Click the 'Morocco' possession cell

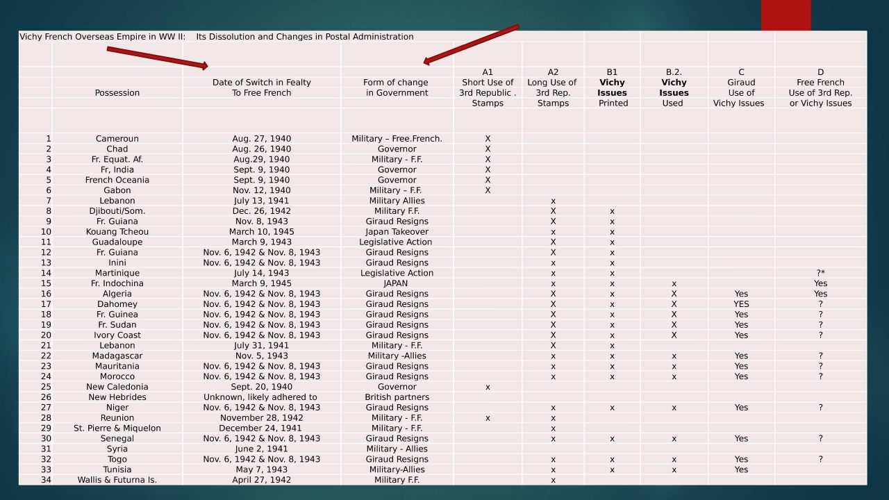(117, 377)
